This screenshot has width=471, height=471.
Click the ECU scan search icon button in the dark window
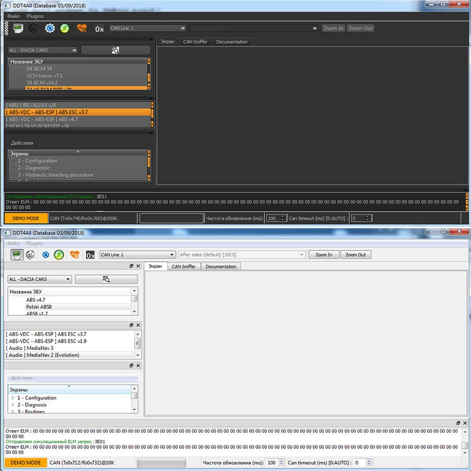tap(115, 50)
